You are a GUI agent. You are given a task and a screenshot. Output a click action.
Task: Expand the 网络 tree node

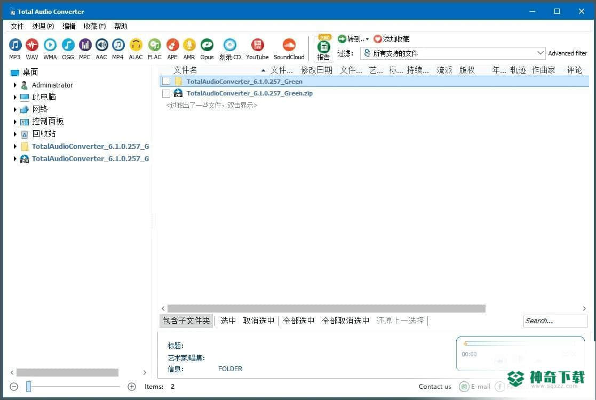[x=15, y=109]
